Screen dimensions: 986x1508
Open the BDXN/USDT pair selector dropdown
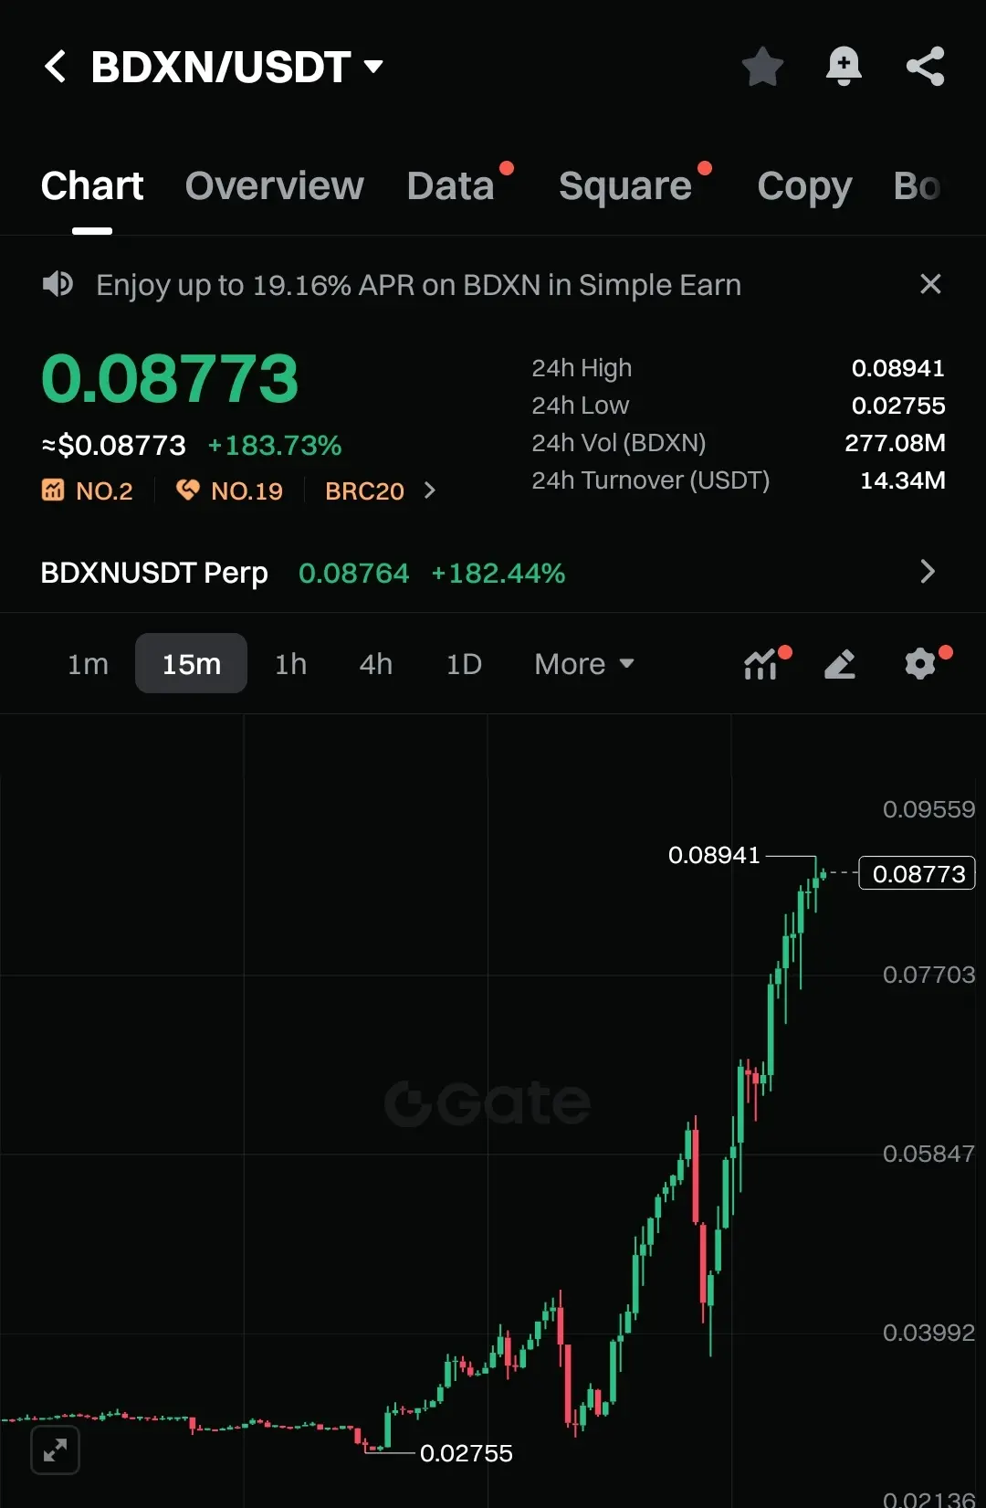click(x=236, y=67)
